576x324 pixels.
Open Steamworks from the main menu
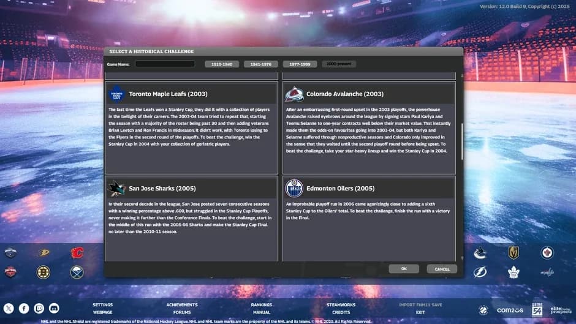pos(341,305)
